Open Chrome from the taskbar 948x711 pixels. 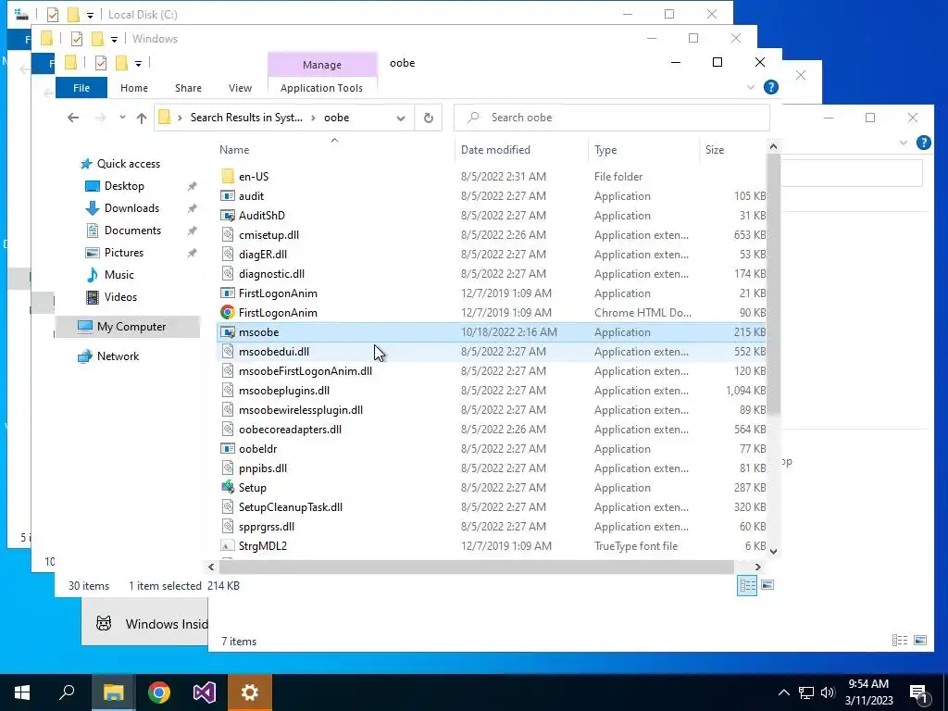[x=159, y=692]
